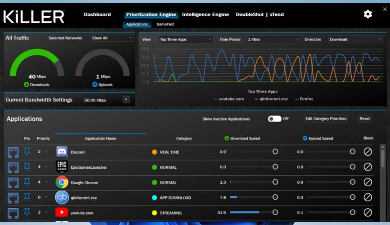Pin the EpicGamesLauncher application
390x225 pixels.
coord(27,166)
